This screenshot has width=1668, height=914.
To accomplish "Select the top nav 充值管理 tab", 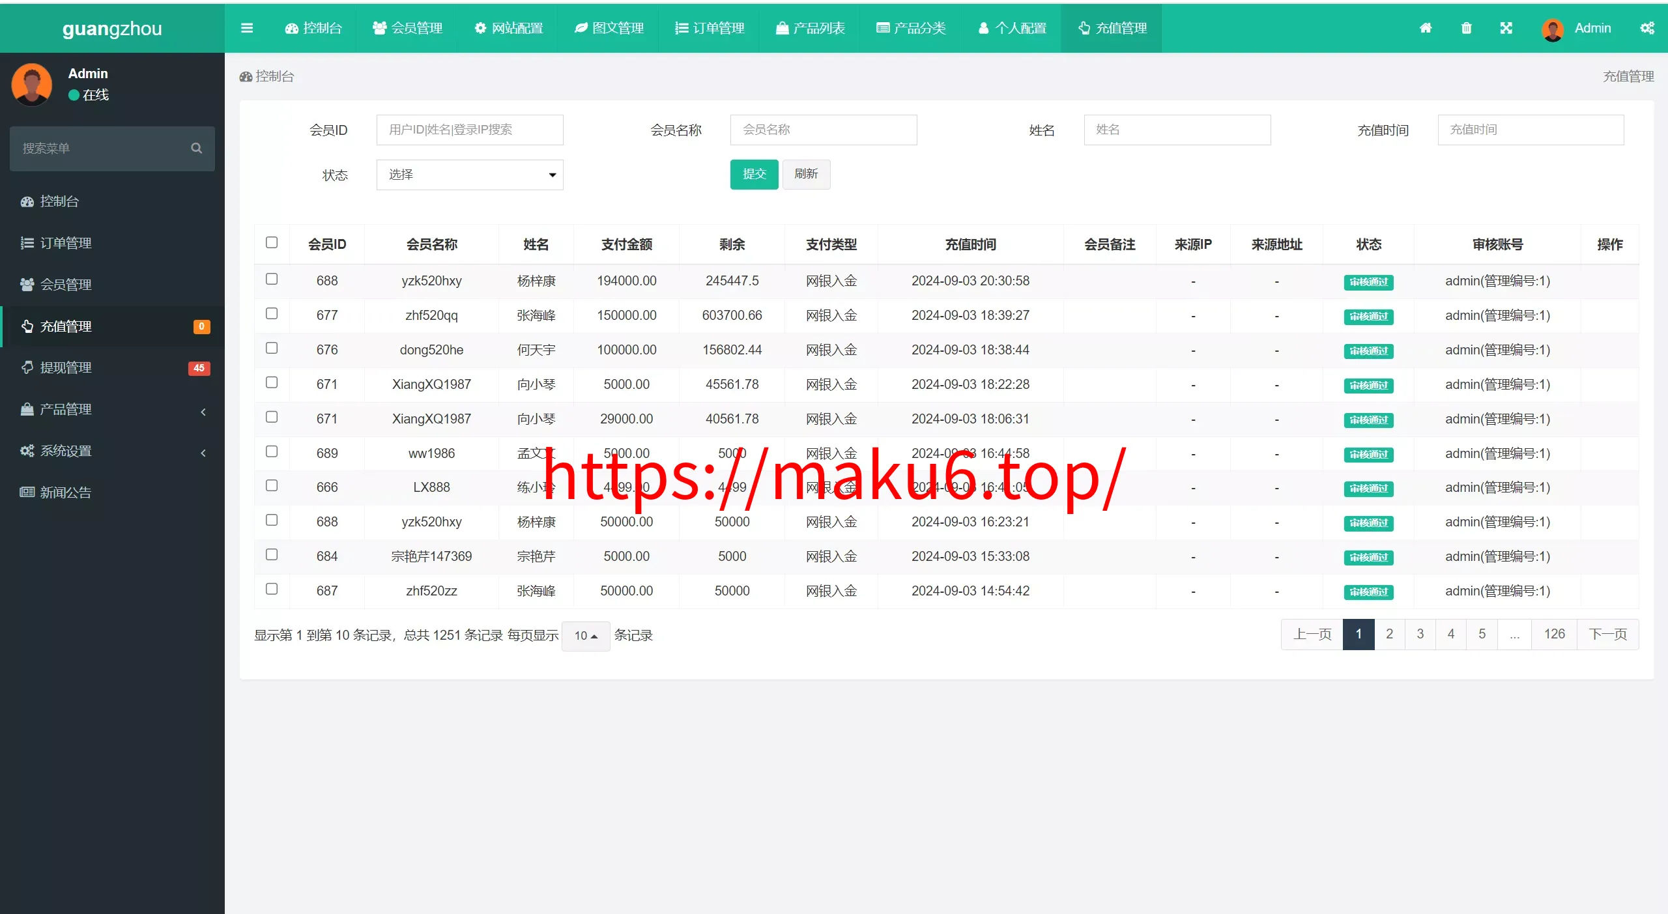I will tap(1112, 28).
